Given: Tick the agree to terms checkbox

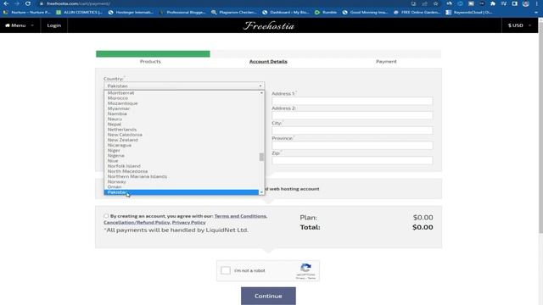Looking at the screenshot, I should coord(106,216).
